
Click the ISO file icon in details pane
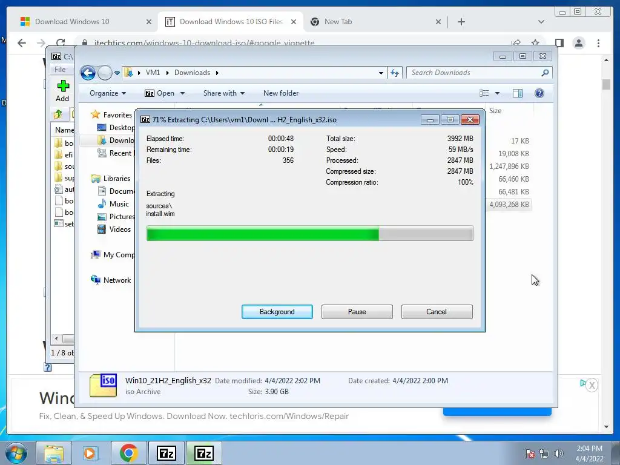[x=103, y=386]
